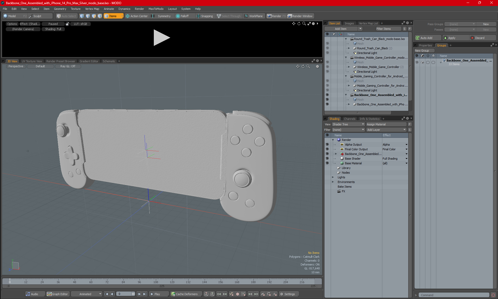Open the Add Layer dropdown

click(x=386, y=130)
